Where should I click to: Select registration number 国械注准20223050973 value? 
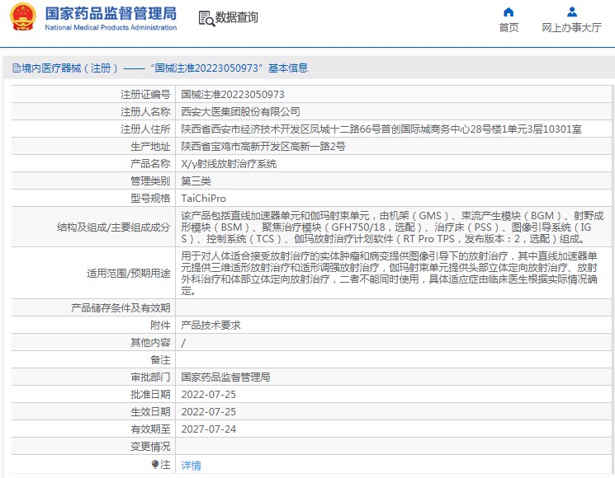coord(233,94)
